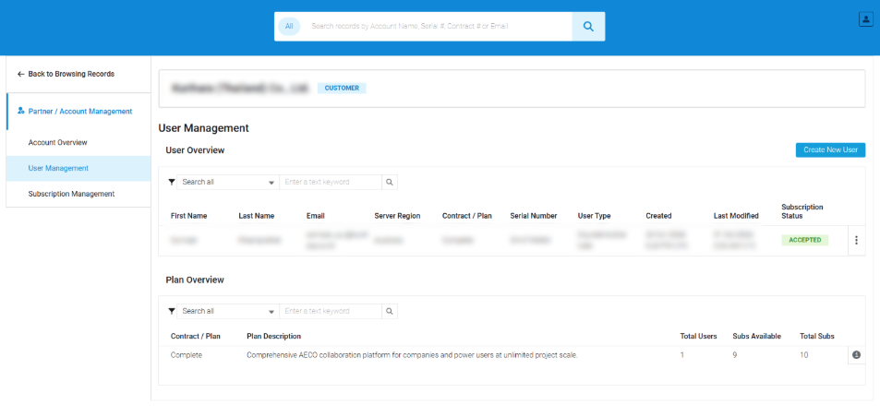Click the magnifying glass search button in header
The image size is (880, 417).
[x=587, y=27]
